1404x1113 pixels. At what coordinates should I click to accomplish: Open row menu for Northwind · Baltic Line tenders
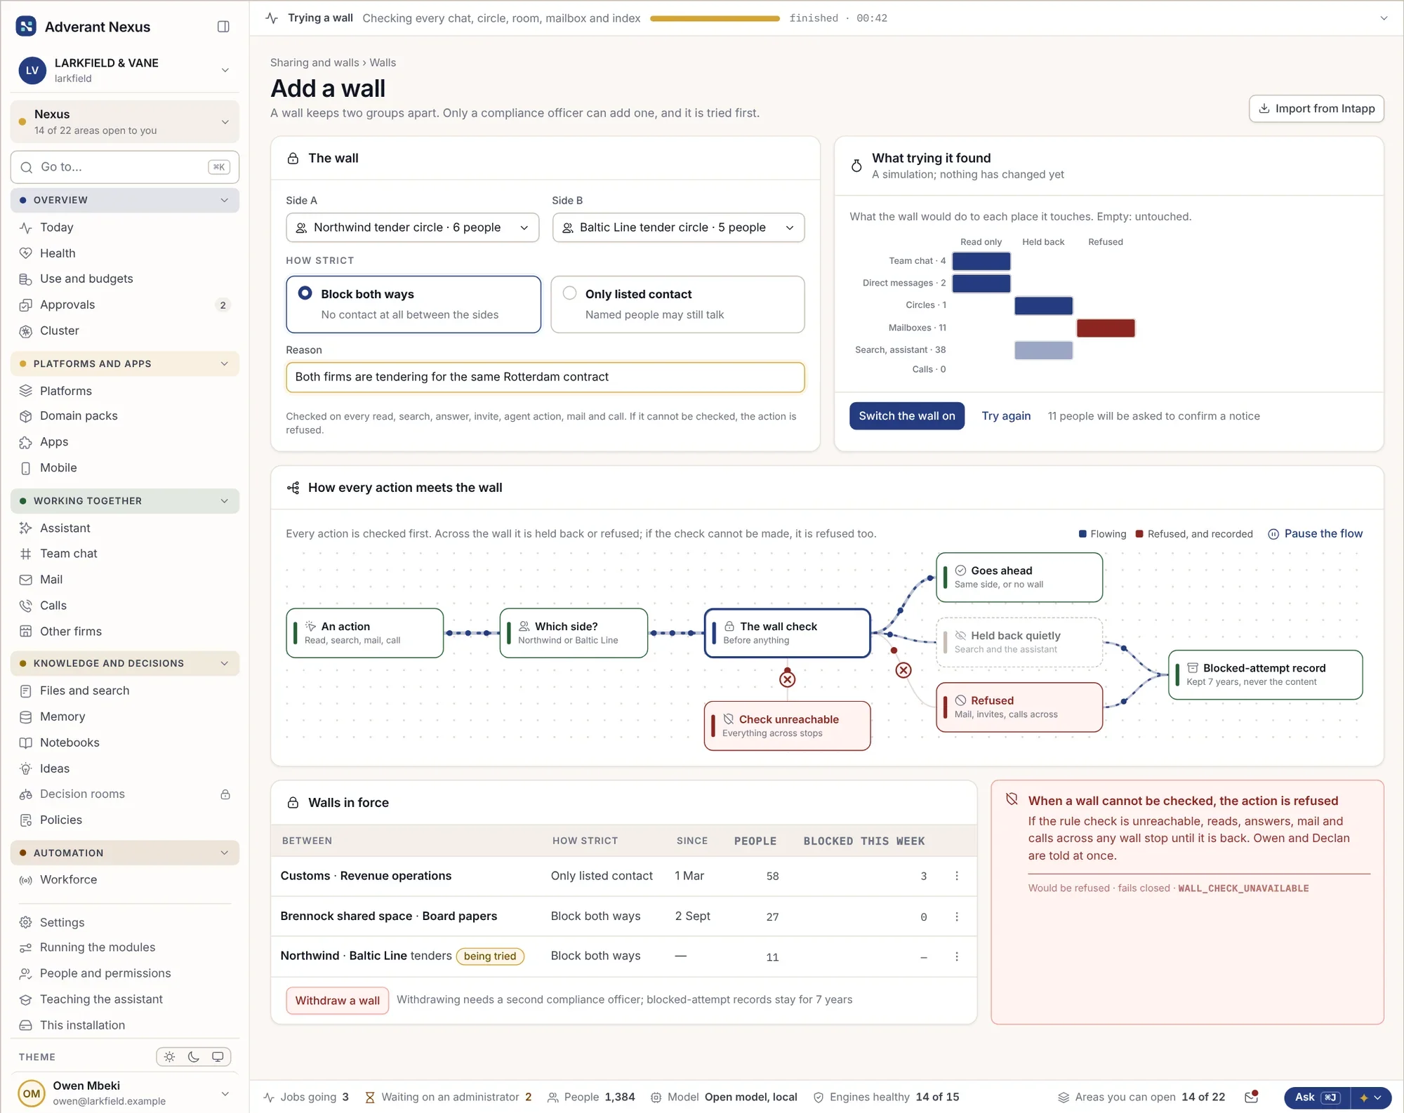point(957,957)
